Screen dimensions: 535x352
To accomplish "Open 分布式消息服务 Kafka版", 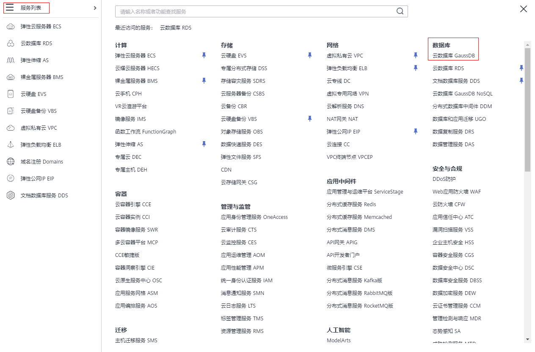I will point(355,280).
